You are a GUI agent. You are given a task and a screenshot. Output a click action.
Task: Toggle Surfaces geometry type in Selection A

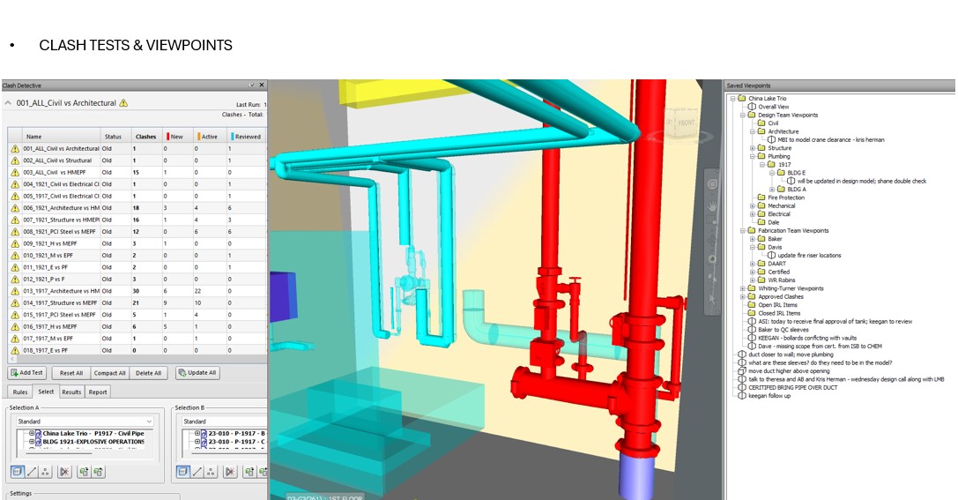coord(18,472)
